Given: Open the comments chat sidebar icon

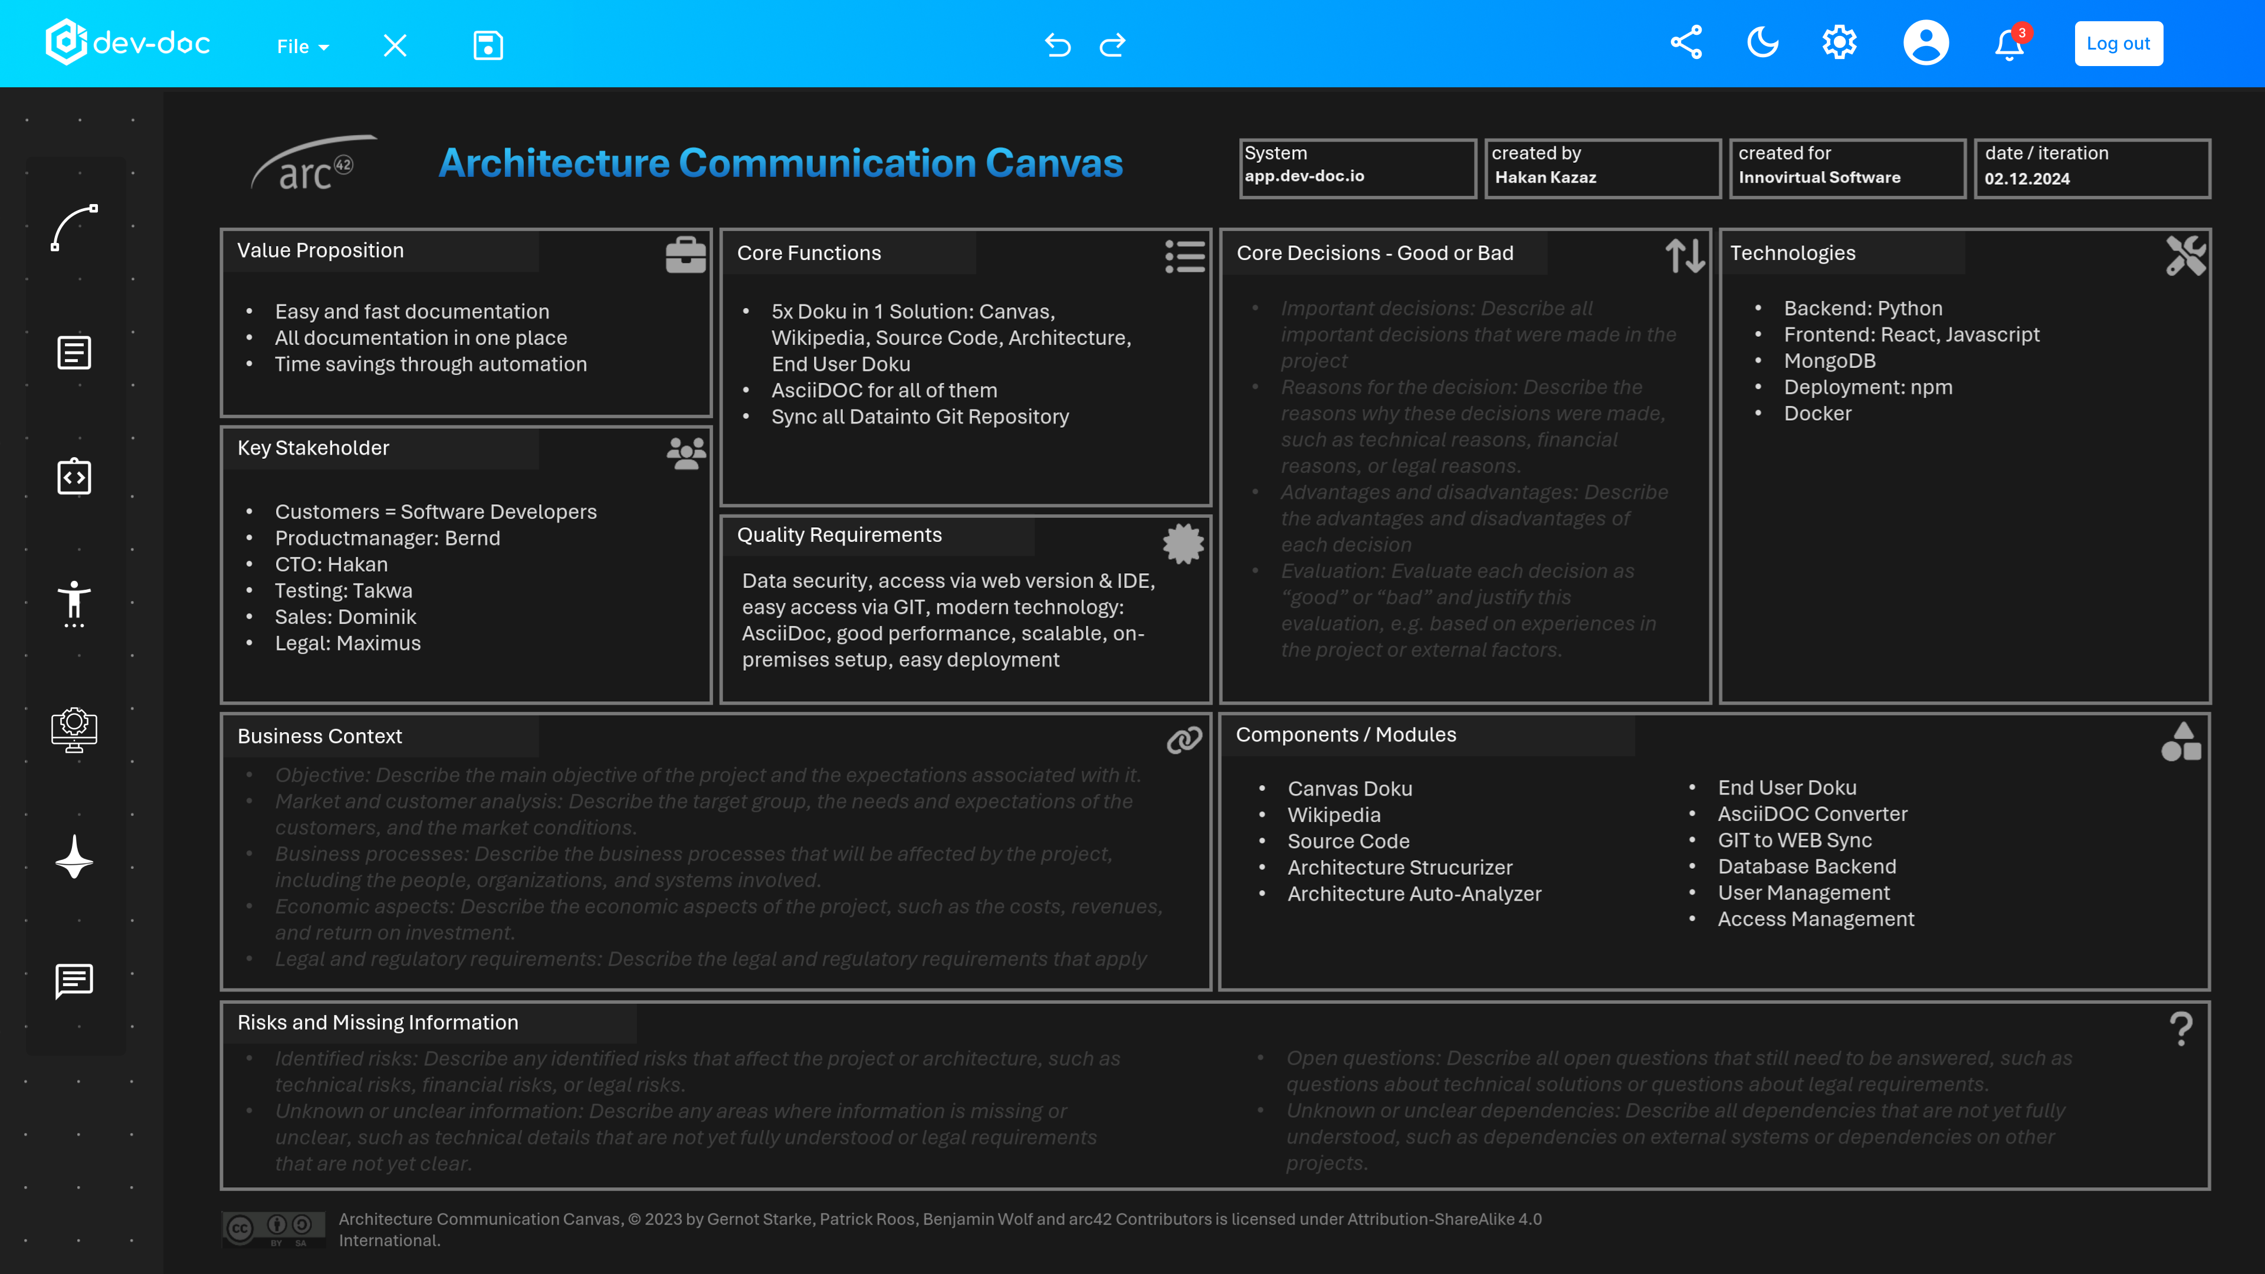Looking at the screenshot, I should (74, 980).
